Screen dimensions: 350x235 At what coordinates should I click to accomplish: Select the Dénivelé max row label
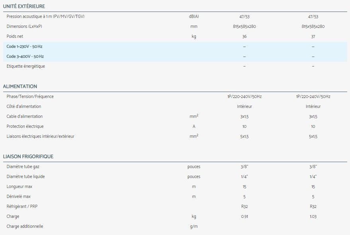tap(19, 197)
